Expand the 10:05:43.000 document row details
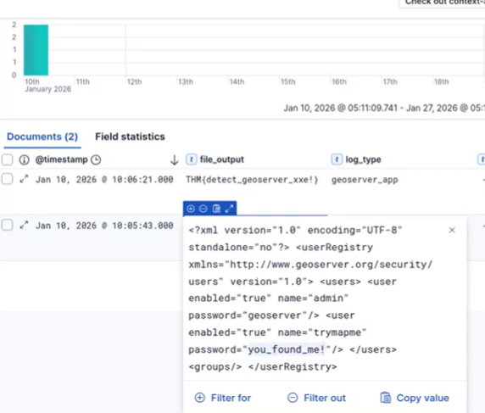Viewport: 485px width, 413px height. pyautogui.click(x=24, y=225)
